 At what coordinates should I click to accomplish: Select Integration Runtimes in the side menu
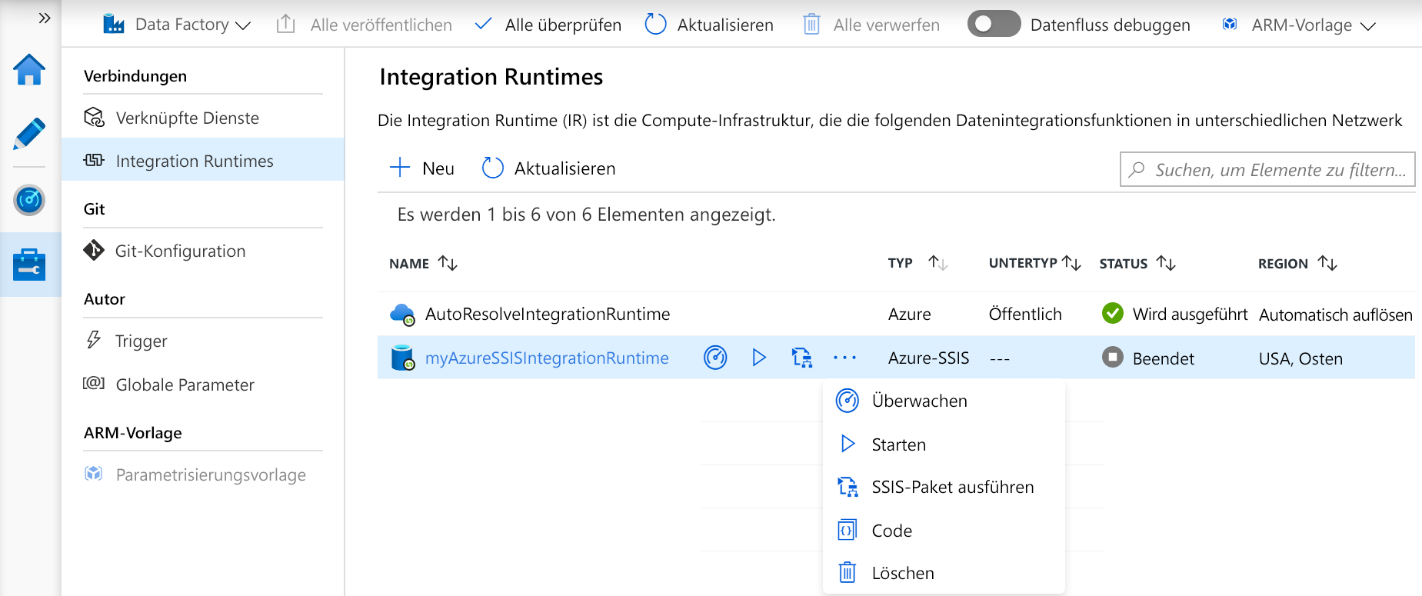(203, 160)
